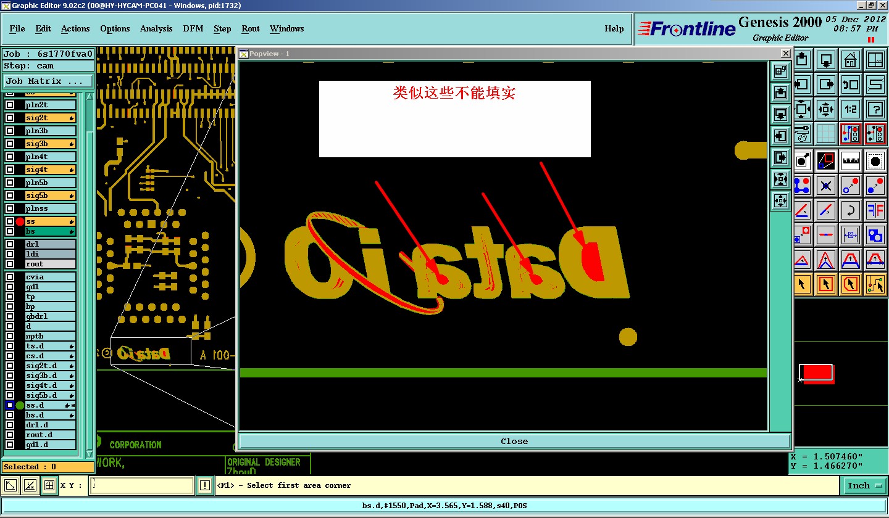Click the XY coordinate window icon
This screenshot has width=889, height=518.
click(x=875, y=60)
